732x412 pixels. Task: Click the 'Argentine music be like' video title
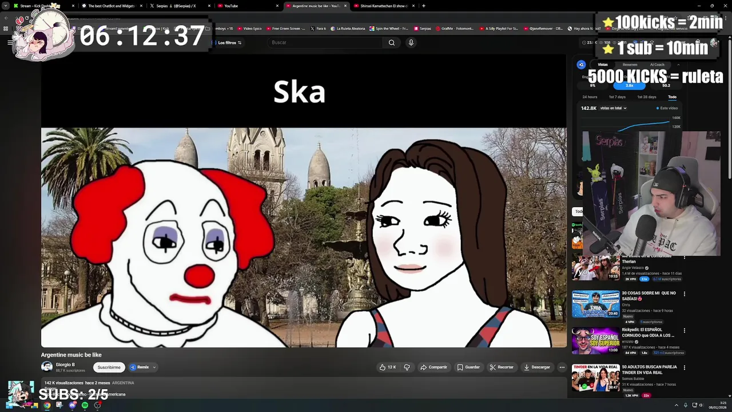click(x=71, y=355)
